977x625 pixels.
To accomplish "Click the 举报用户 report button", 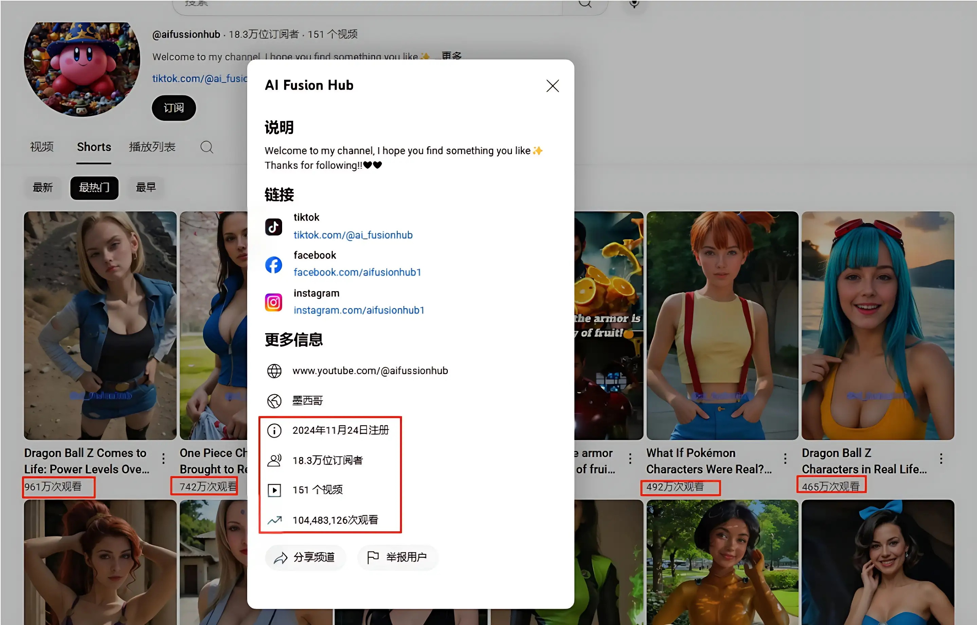I will pos(398,557).
